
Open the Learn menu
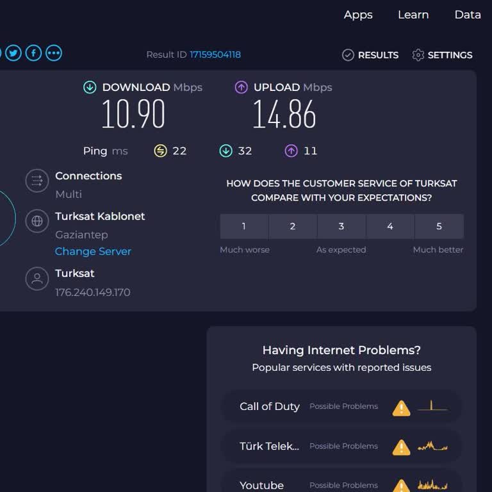pos(413,15)
